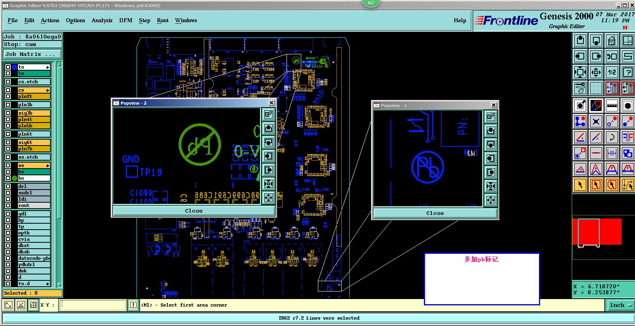Open the DFM menu
The height and width of the screenshot is (326, 635).
click(126, 20)
